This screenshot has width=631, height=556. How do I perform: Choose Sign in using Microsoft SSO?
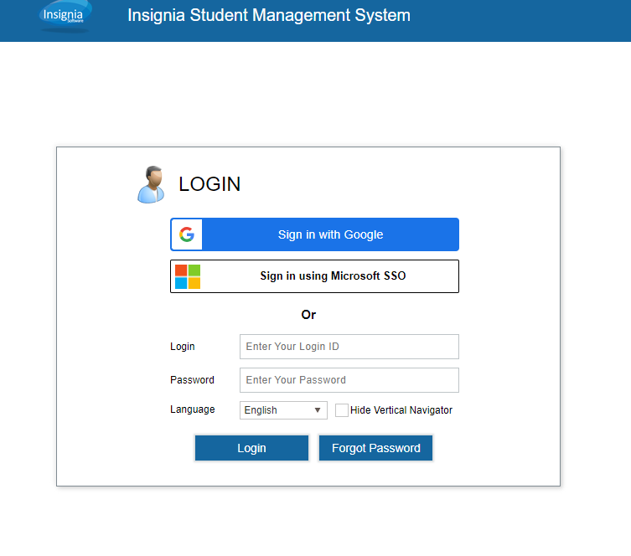pos(333,276)
